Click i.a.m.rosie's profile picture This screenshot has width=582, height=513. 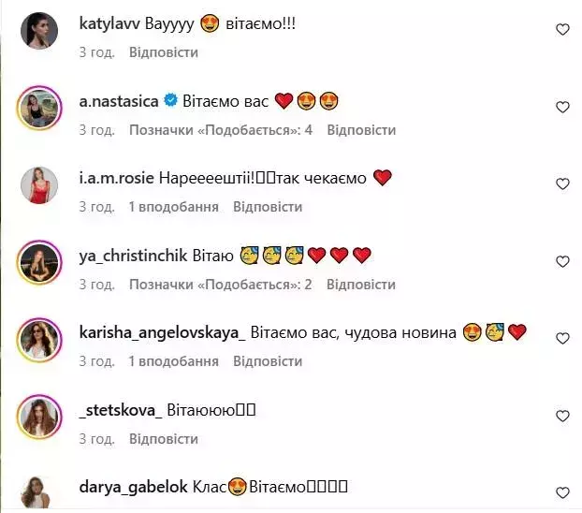[x=39, y=185]
